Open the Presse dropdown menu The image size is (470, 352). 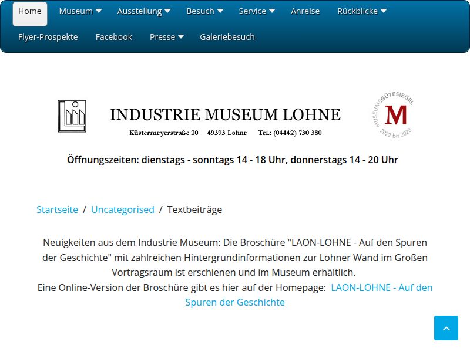167,37
